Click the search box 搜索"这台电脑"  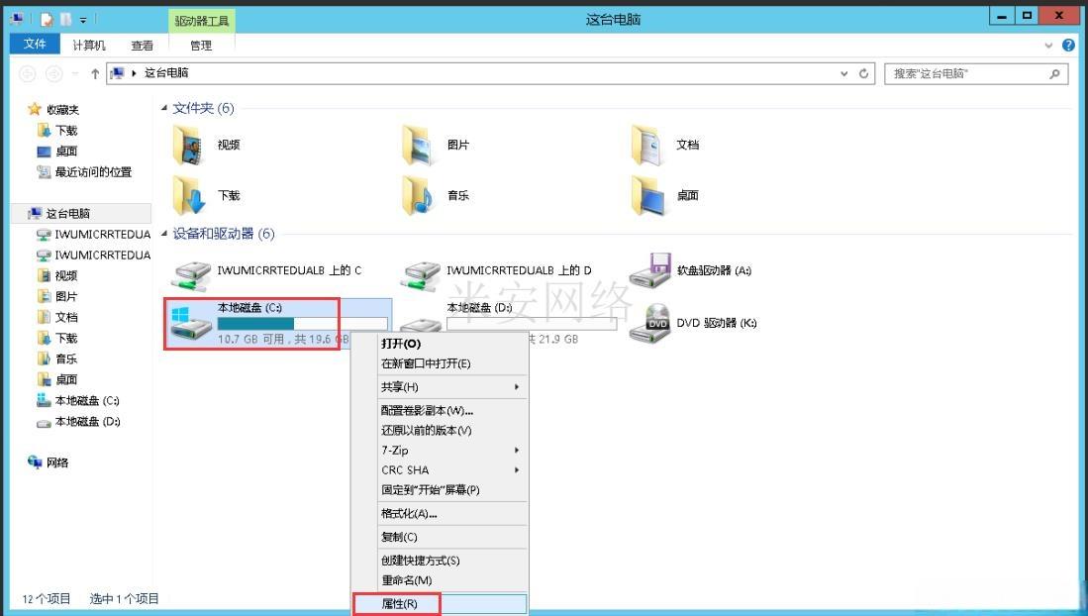click(977, 73)
